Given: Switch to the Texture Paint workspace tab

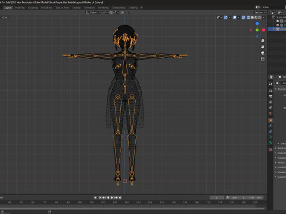Looking at the screenshot, I should 62,8.
